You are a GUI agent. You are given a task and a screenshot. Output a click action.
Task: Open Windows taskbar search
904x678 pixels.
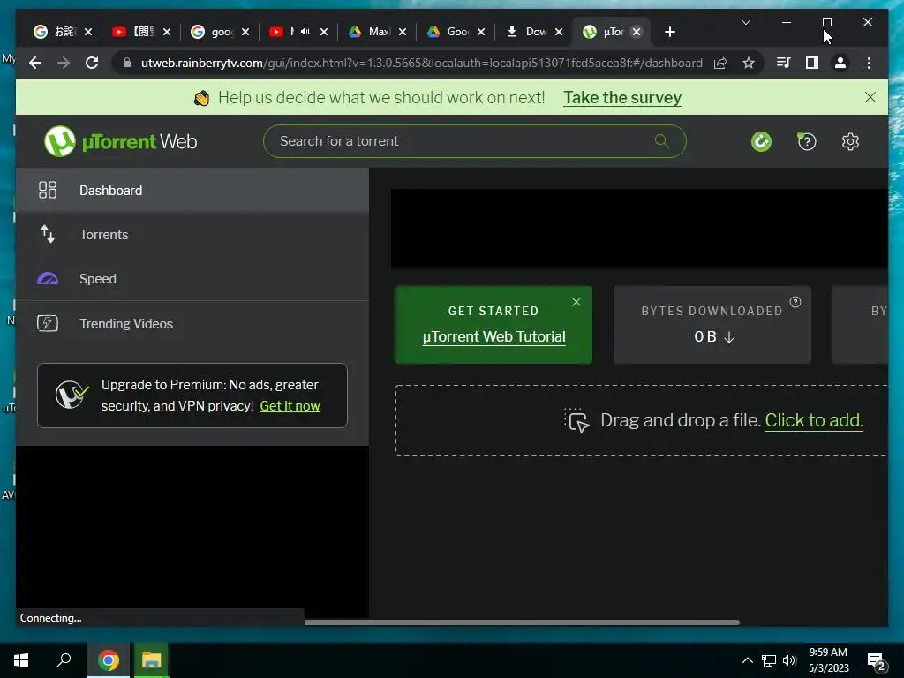click(x=64, y=660)
